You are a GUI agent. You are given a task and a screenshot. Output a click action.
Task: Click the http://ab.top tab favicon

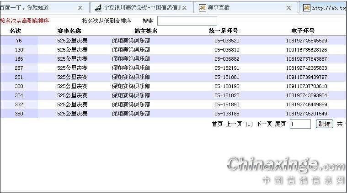pos(307,8)
